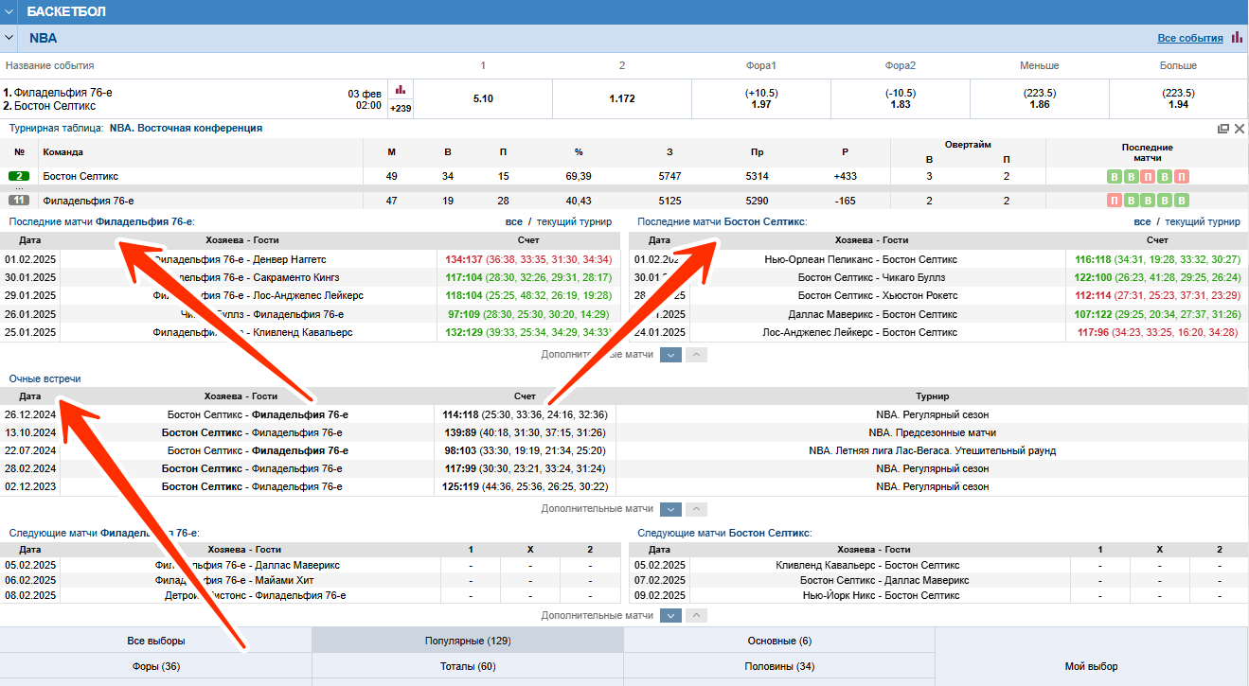
Task: Click the first В badge in Бостон row
Action: click(1115, 177)
